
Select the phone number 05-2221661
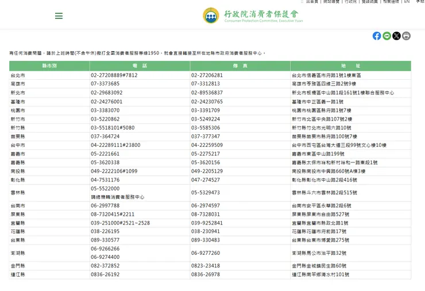click(105, 154)
